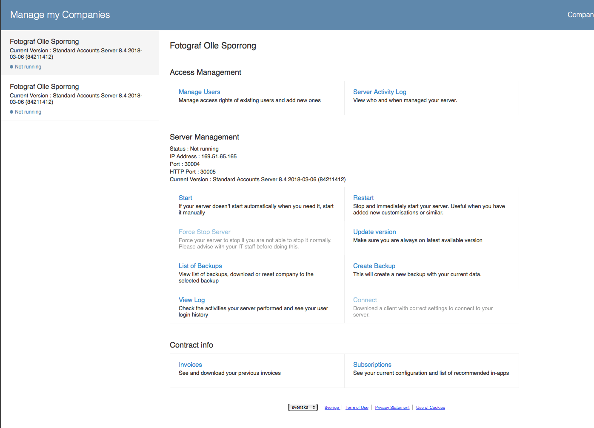Click Create Backup link
Image resolution: width=594 pixels, height=428 pixels.
[374, 266]
